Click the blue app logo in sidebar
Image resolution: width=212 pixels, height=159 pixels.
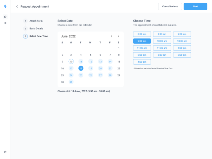tap(5, 6)
